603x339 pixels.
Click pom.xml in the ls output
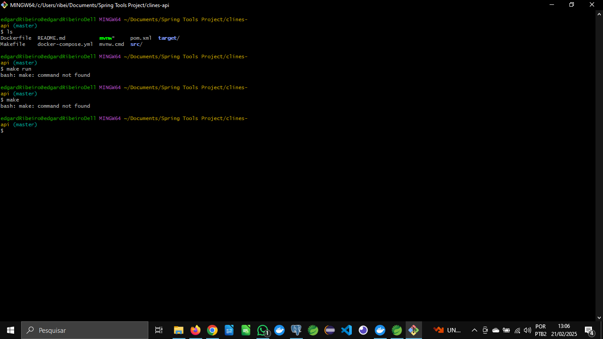[x=141, y=38]
